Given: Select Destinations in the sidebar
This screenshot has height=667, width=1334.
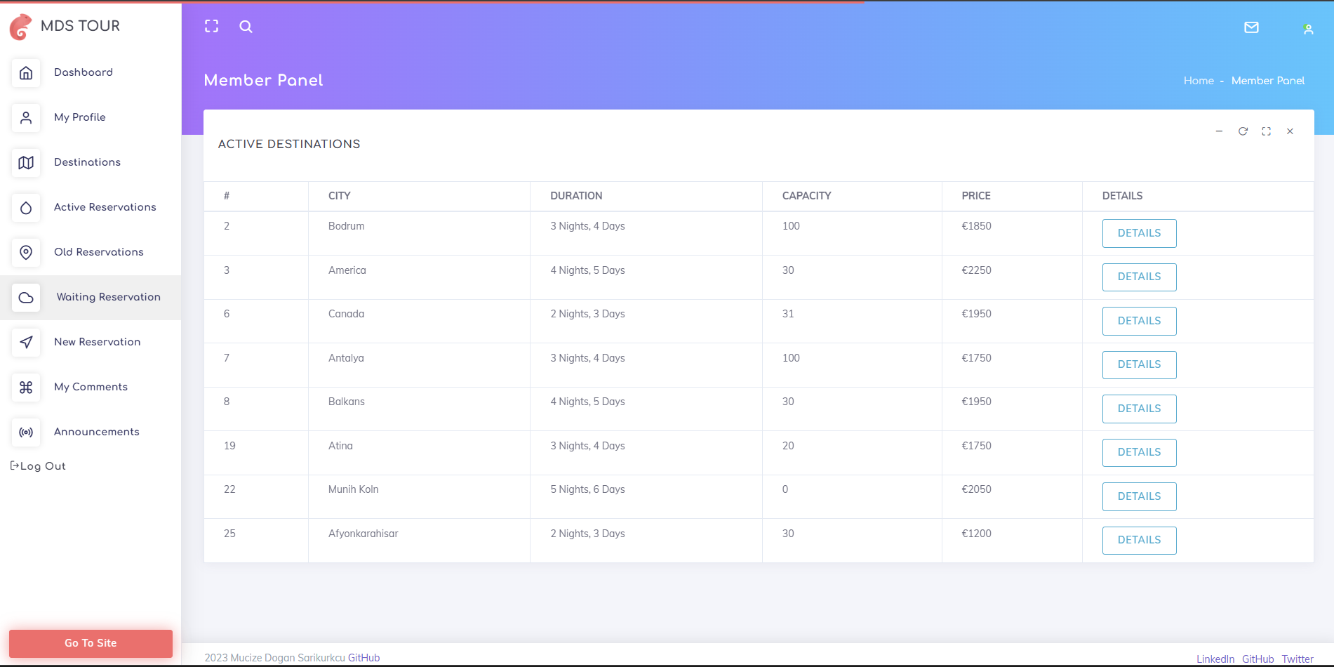Looking at the screenshot, I should pos(91,162).
